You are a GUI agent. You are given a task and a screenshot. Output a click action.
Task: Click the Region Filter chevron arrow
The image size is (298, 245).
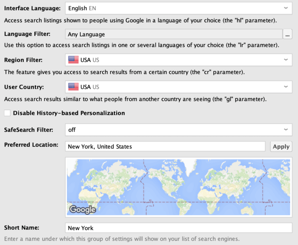point(286,60)
